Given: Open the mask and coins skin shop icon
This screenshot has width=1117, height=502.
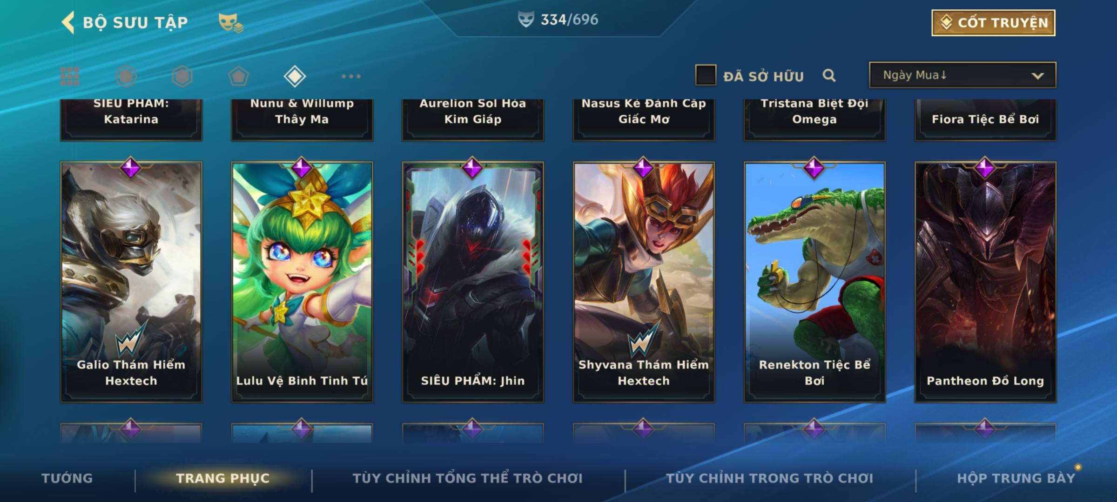Looking at the screenshot, I should point(231,22).
